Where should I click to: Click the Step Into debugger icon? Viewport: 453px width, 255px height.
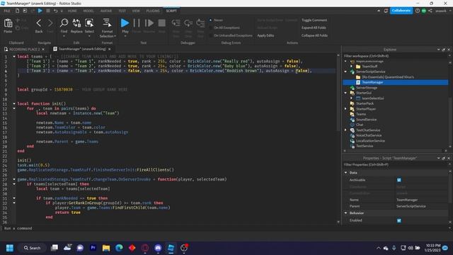(176, 23)
